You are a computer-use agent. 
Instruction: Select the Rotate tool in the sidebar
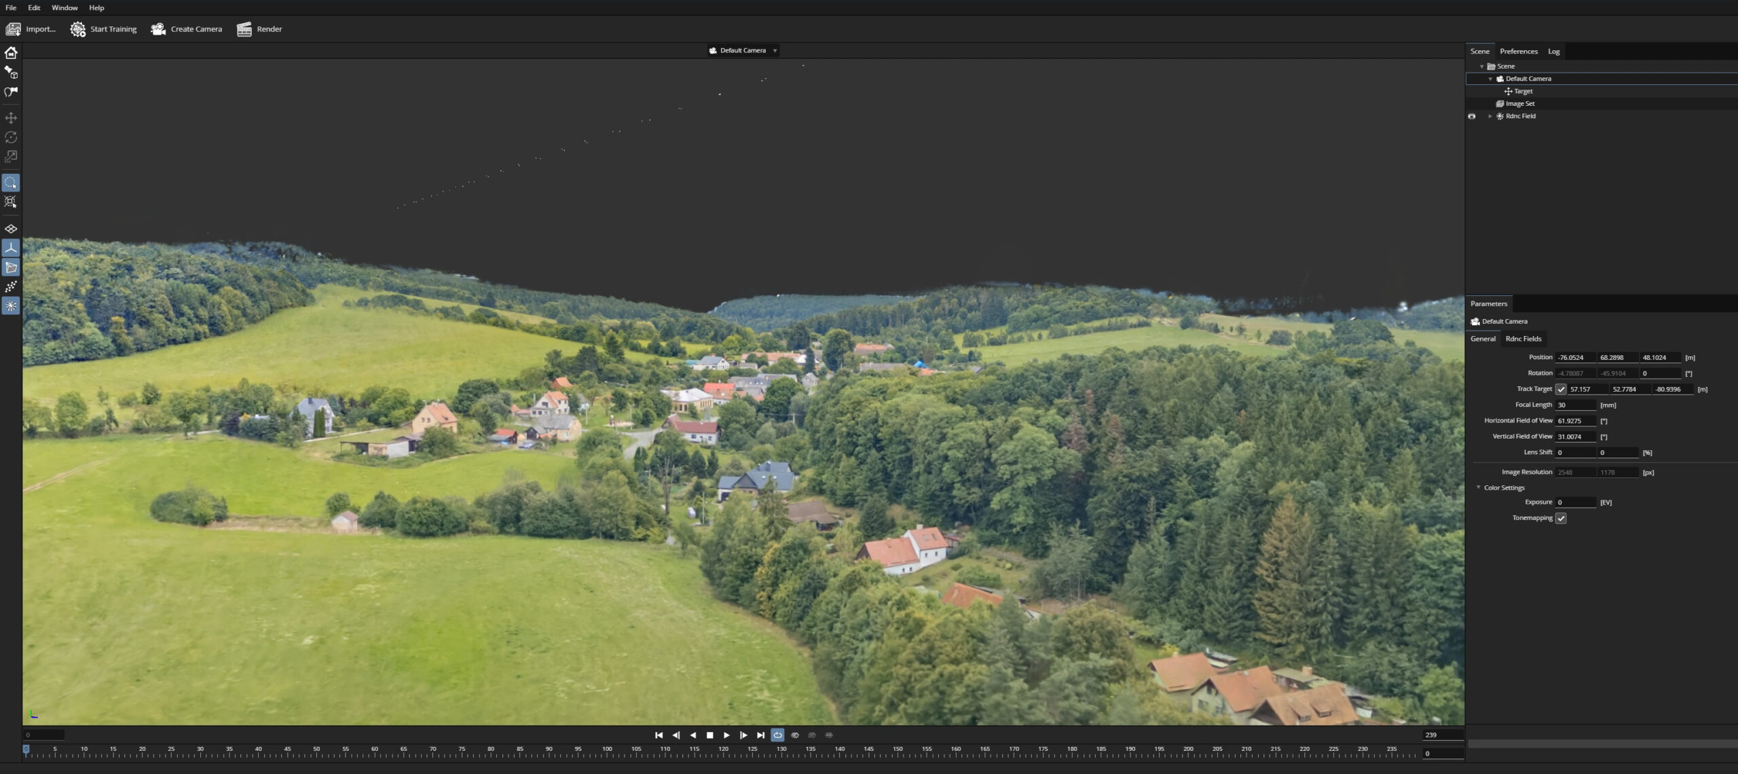pyautogui.click(x=11, y=136)
